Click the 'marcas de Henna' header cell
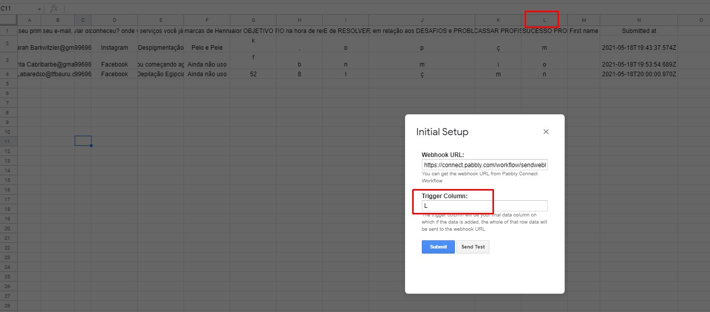The width and height of the screenshot is (710, 312). coord(207,30)
